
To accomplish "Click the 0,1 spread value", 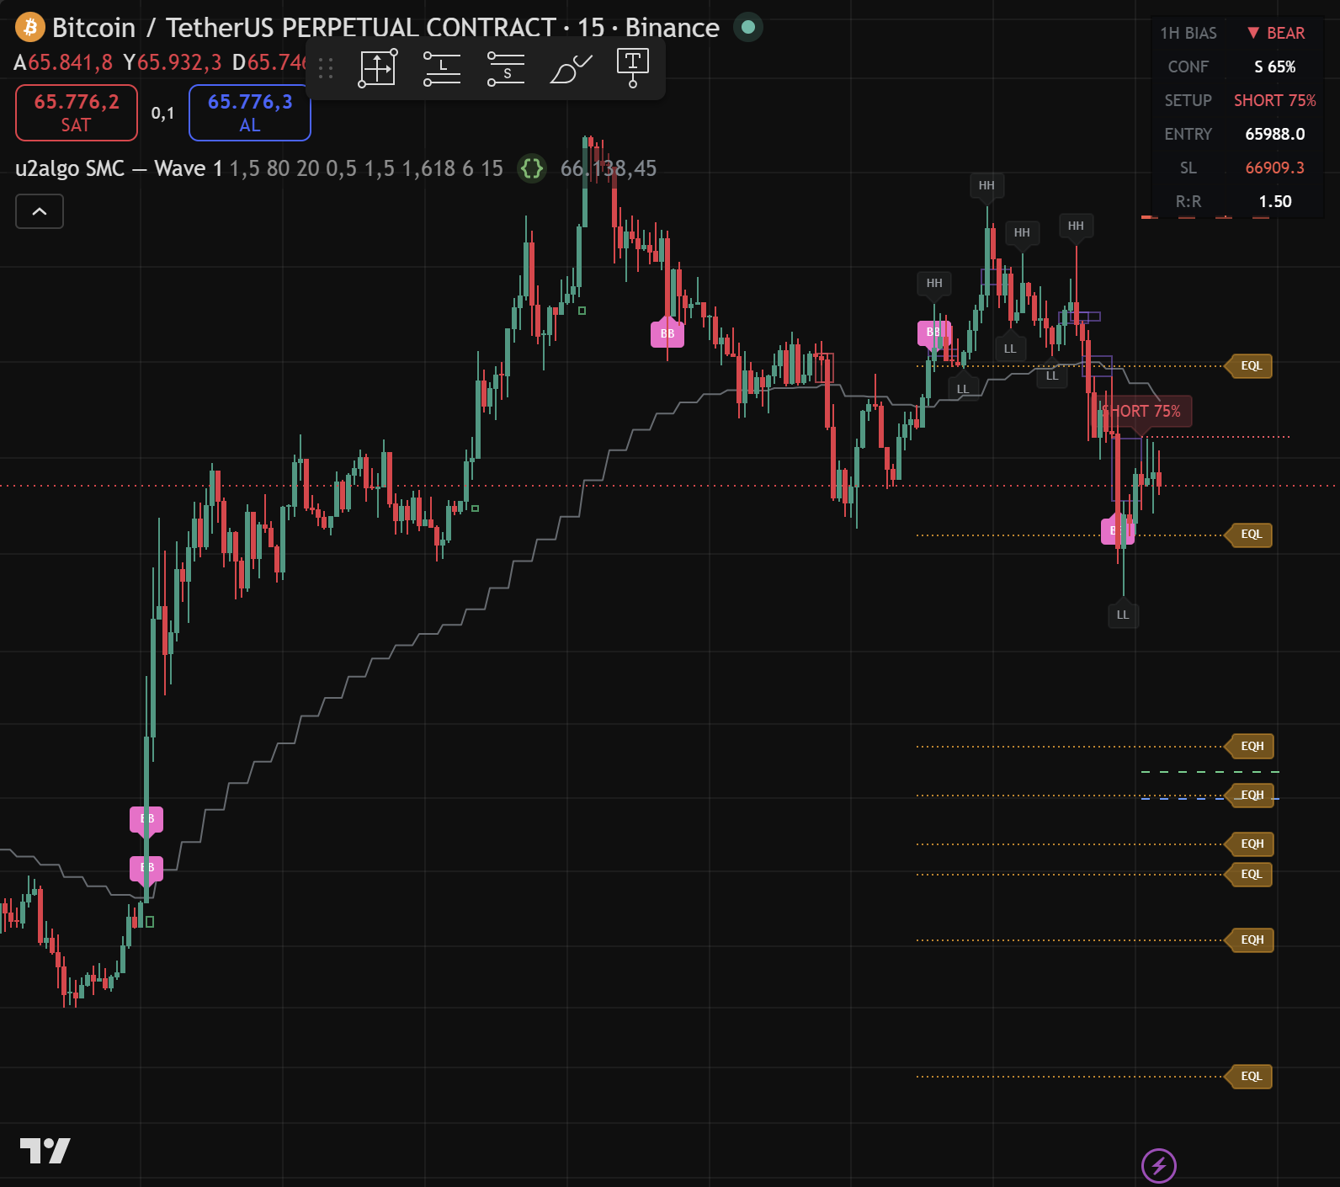I will [x=162, y=113].
